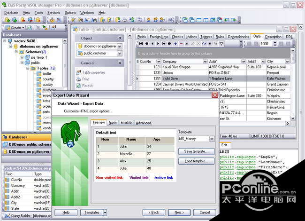Collapse the General panel section
The image size is (305, 221).
pos(120,63)
